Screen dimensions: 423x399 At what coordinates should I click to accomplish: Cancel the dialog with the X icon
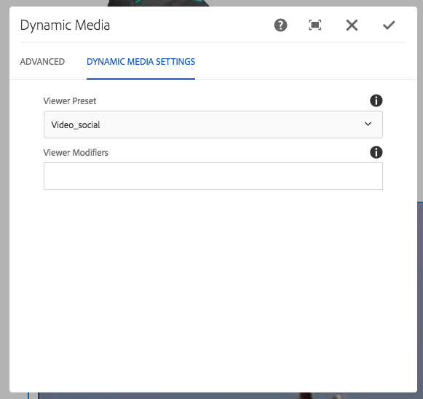352,25
